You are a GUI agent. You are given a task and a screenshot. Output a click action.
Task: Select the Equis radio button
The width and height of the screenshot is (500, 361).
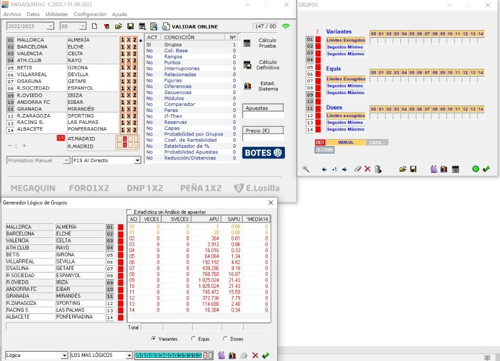coord(193,339)
